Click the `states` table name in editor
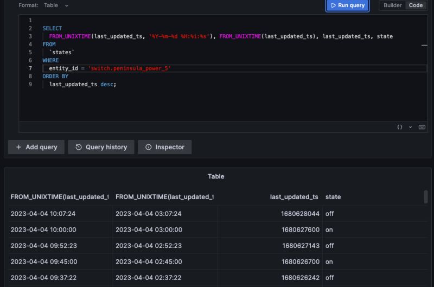This screenshot has width=434, height=287. [62, 52]
